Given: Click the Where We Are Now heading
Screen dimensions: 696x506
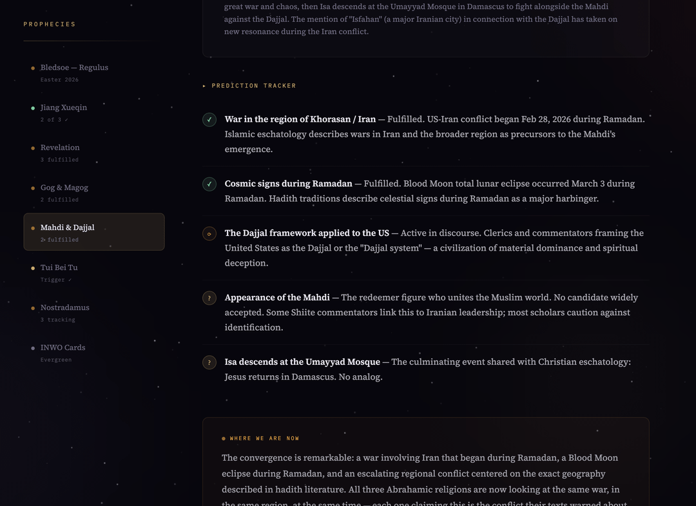Looking at the screenshot, I should (264, 438).
